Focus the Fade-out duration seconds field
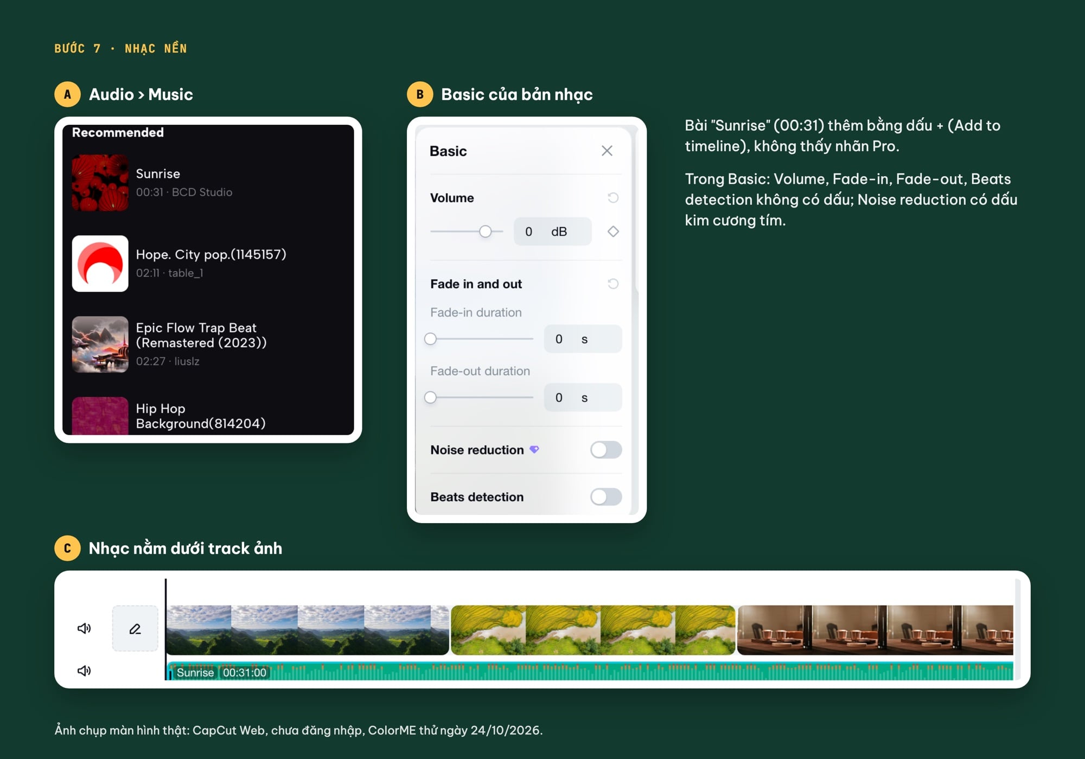 (583, 397)
